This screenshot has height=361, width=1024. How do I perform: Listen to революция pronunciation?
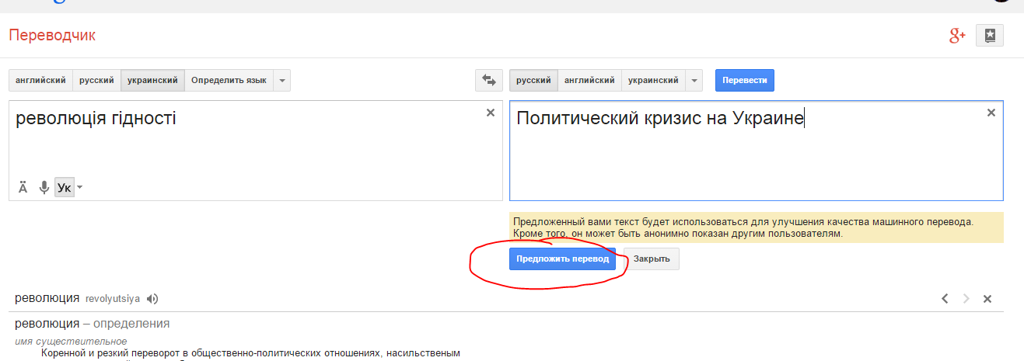point(152,298)
